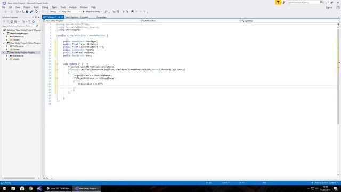Open the Team menu

click(54, 7)
